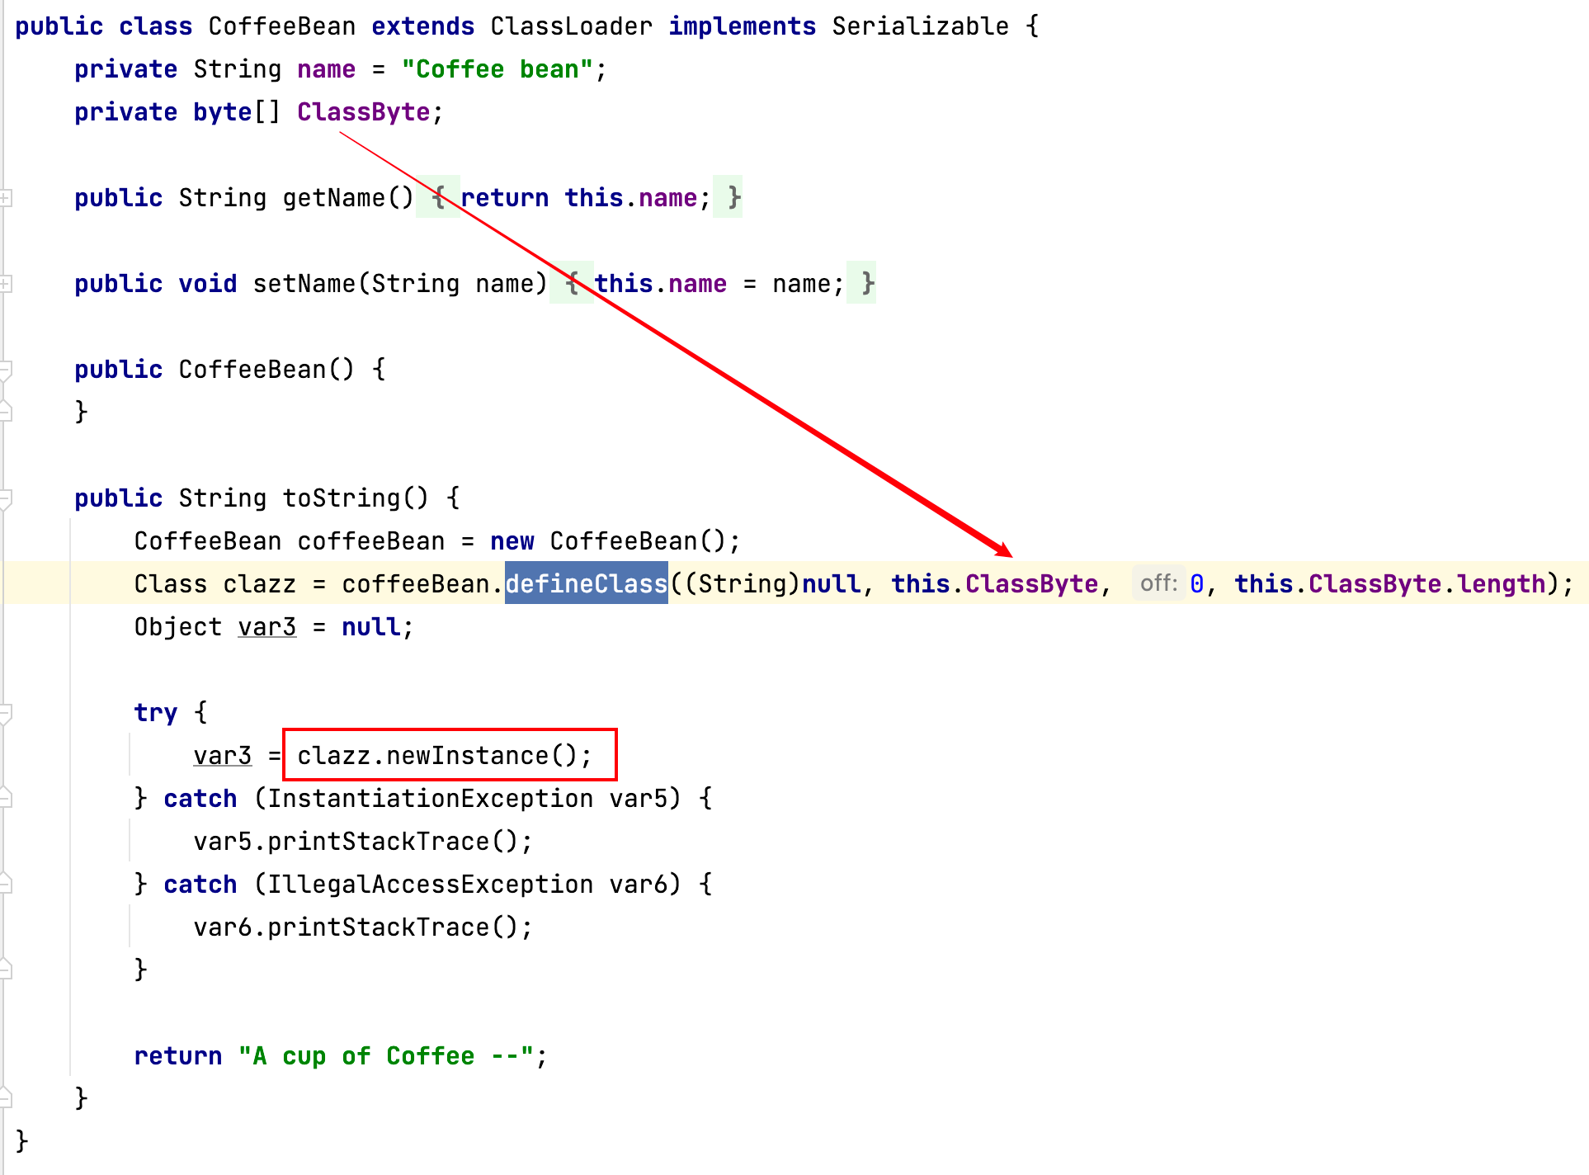Image resolution: width=1589 pixels, height=1175 pixels.
Task: Click the var6.printStackTrace() statement
Action: click(x=364, y=927)
